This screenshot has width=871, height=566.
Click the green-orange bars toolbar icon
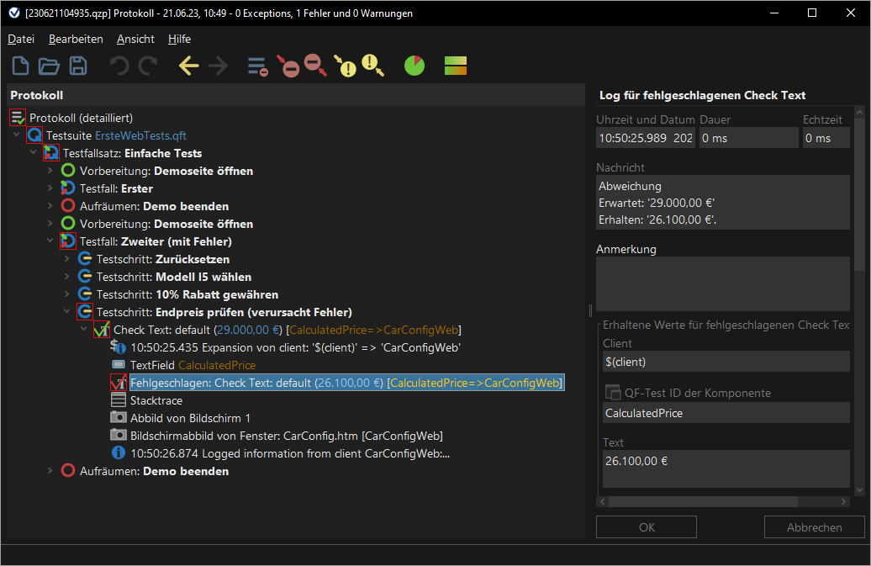[456, 66]
